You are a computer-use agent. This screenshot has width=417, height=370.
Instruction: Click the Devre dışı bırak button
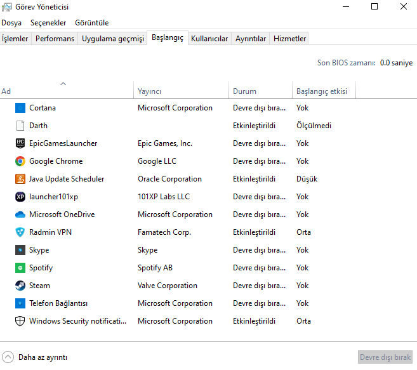click(385, 357)
